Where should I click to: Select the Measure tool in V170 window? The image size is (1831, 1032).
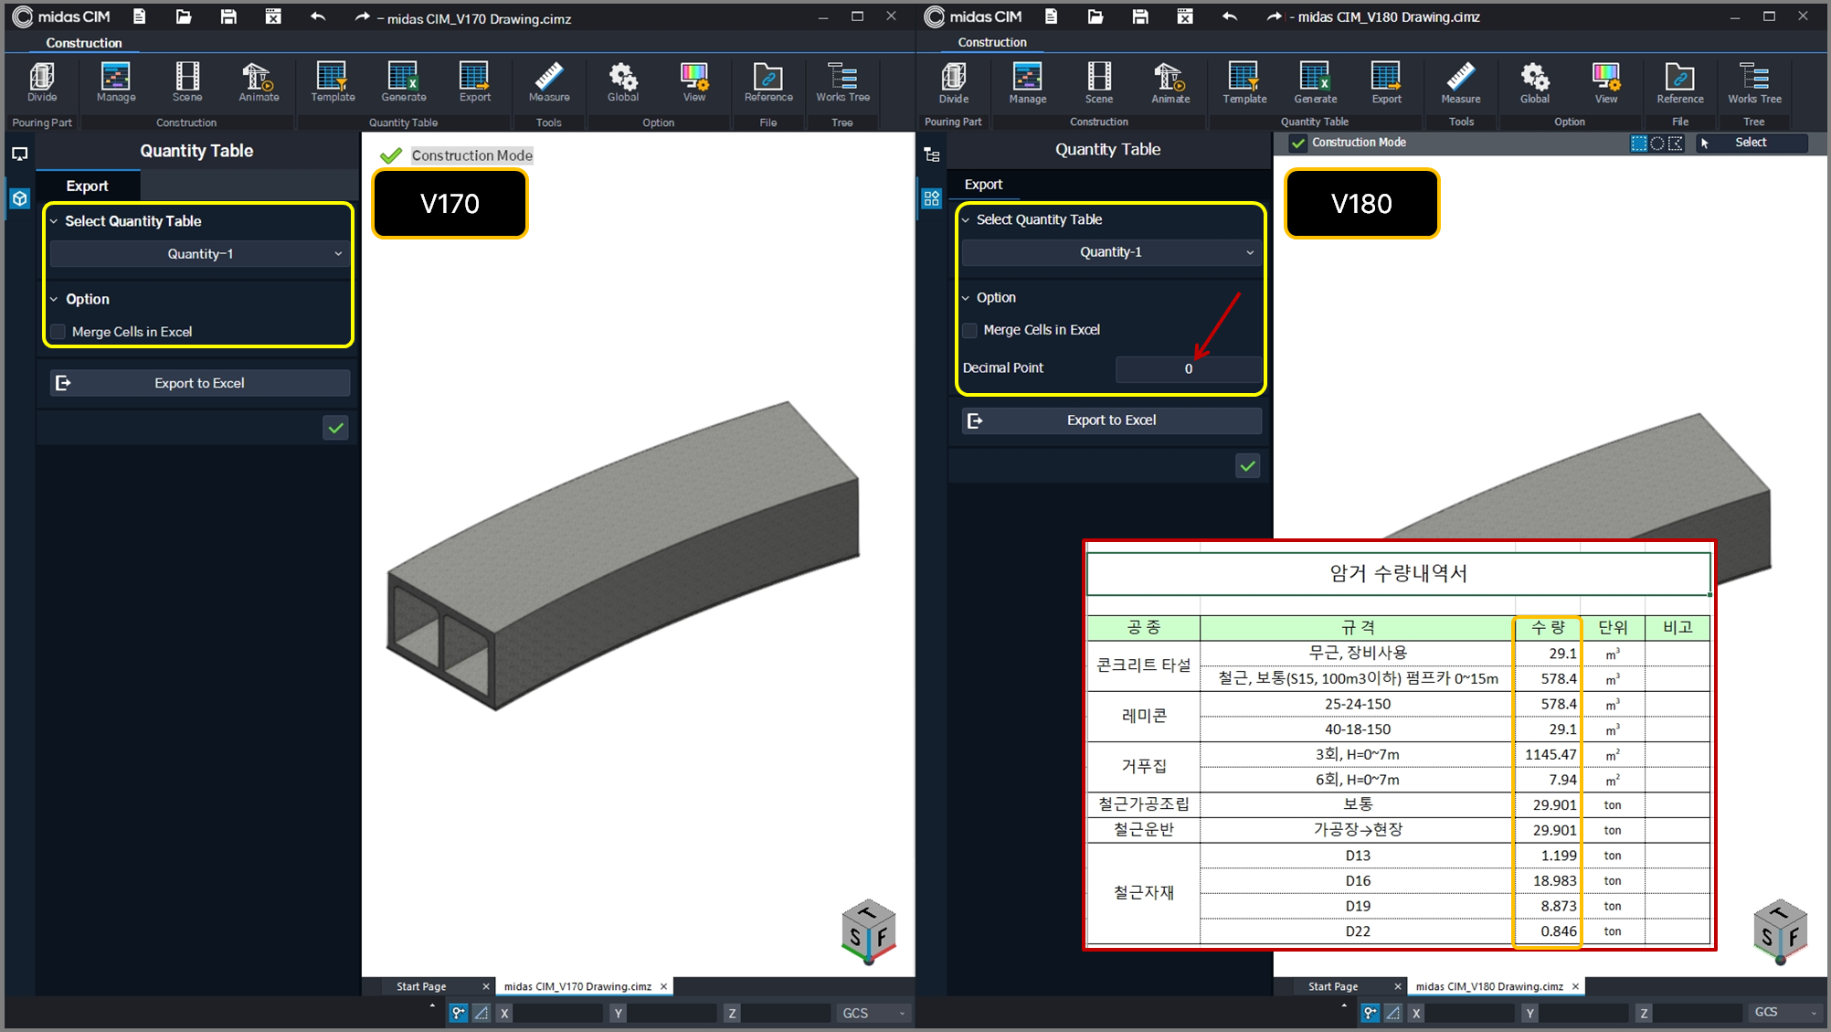pyautogui.click(x=549, y=81)
